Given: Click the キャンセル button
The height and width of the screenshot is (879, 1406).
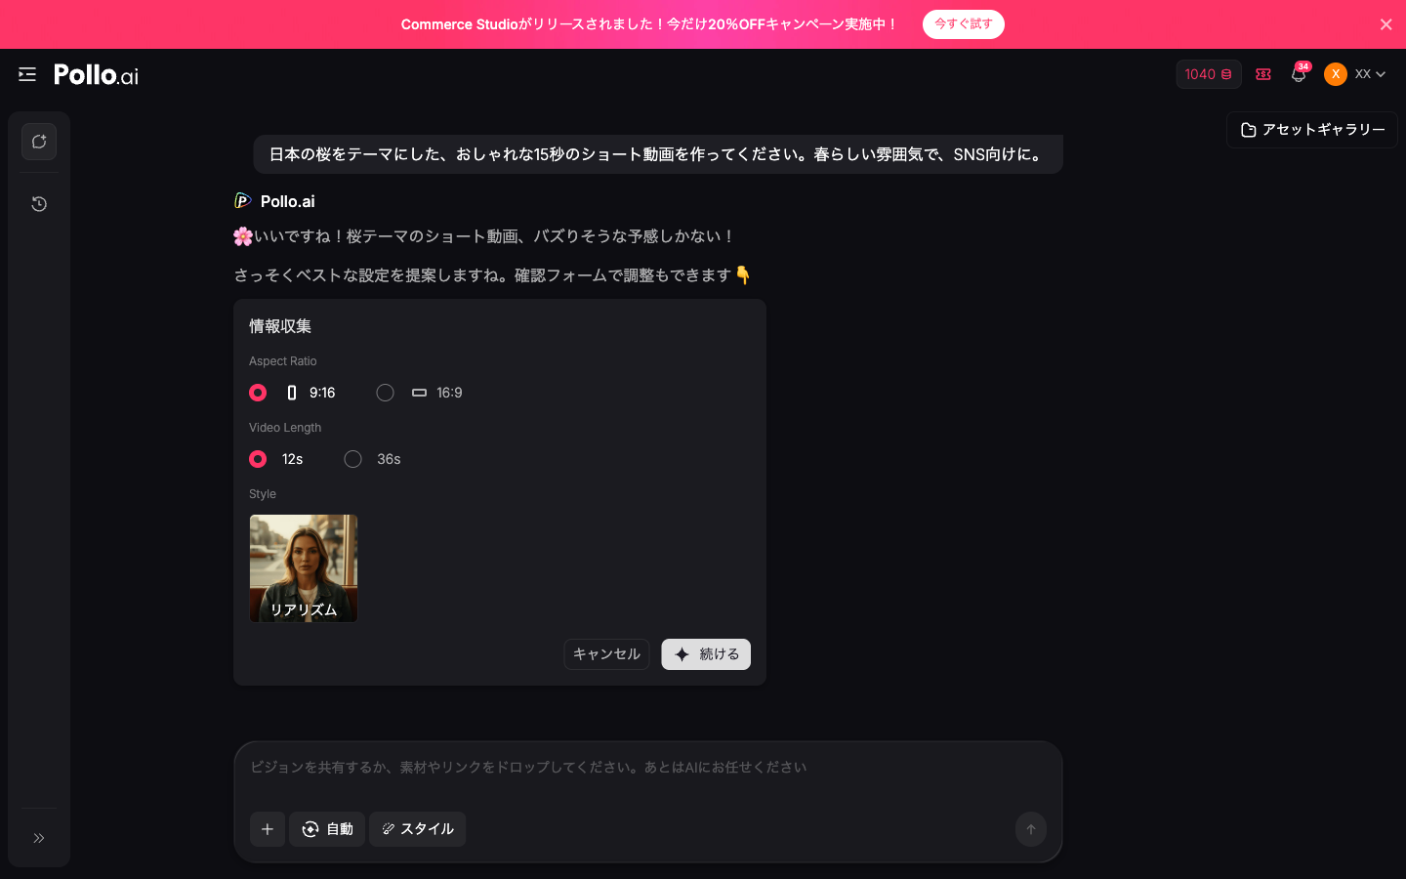Looking at the screenshot, I should pos(606,654).
